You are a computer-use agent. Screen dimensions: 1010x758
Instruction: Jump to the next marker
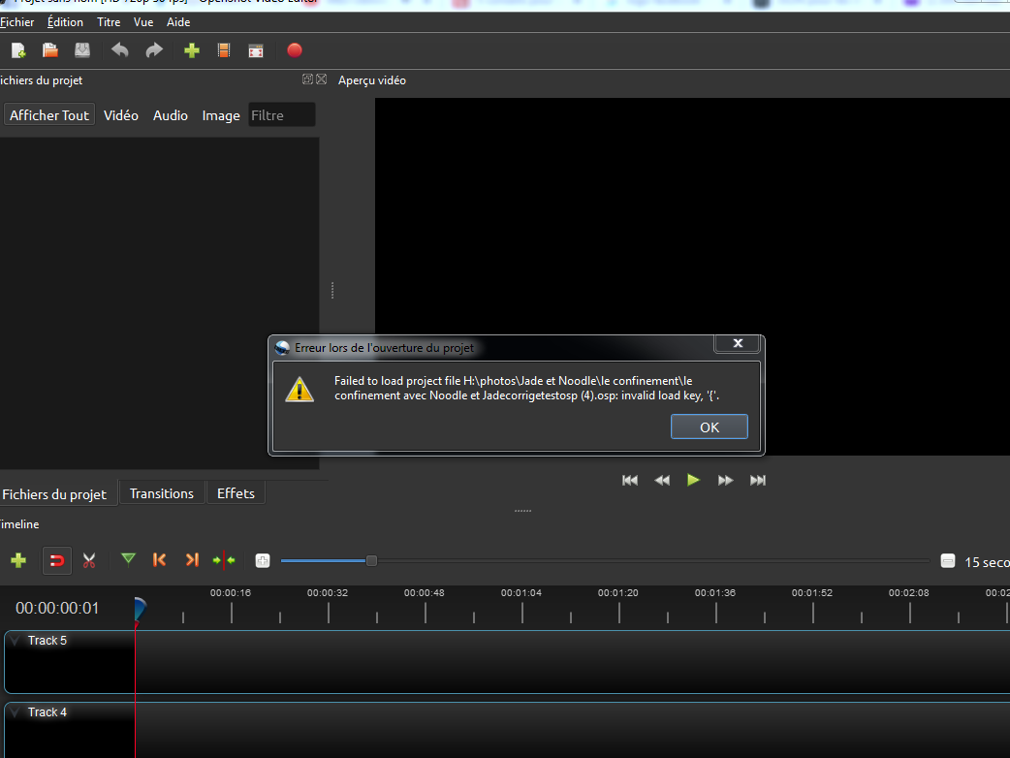pos(192,559)
